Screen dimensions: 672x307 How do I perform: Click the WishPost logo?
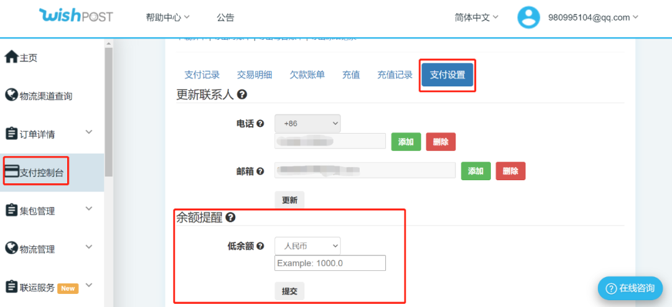[76, 16]
